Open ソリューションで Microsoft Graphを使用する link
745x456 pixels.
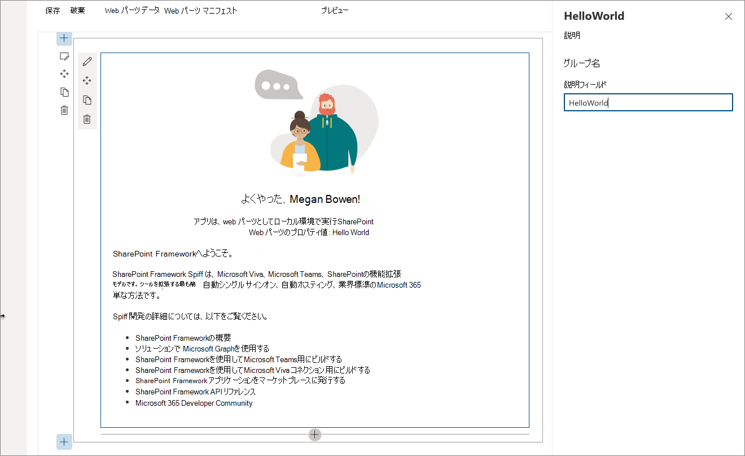[x=202, y=349]
